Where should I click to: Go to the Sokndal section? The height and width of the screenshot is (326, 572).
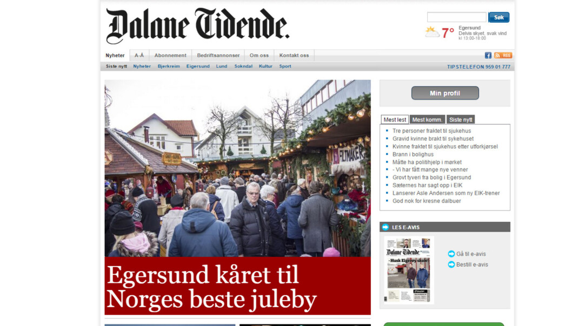pyautogui.click(x=243, y=66)
